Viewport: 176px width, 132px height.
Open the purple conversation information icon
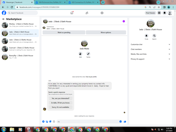coord(124,21)
